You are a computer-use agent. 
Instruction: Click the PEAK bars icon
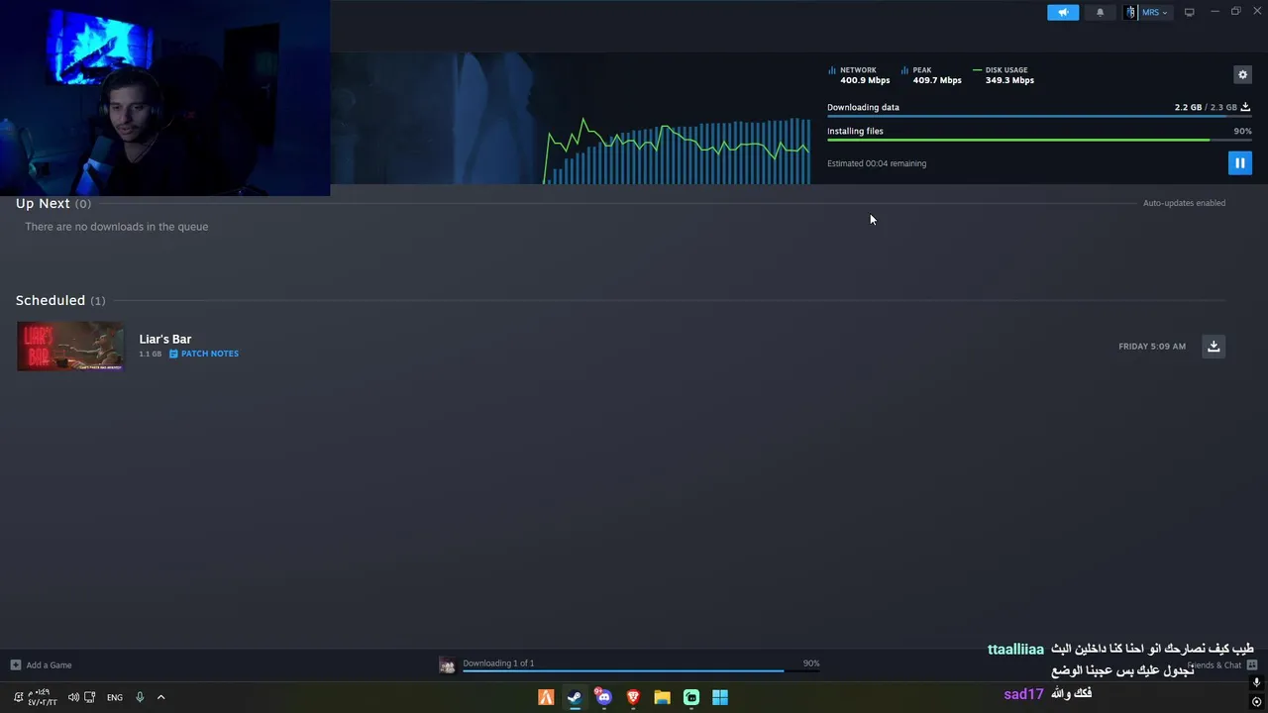[x=904, y=70]
